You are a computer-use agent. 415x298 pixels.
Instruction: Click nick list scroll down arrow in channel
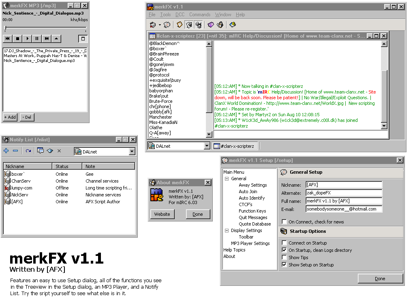click(209, 134)
